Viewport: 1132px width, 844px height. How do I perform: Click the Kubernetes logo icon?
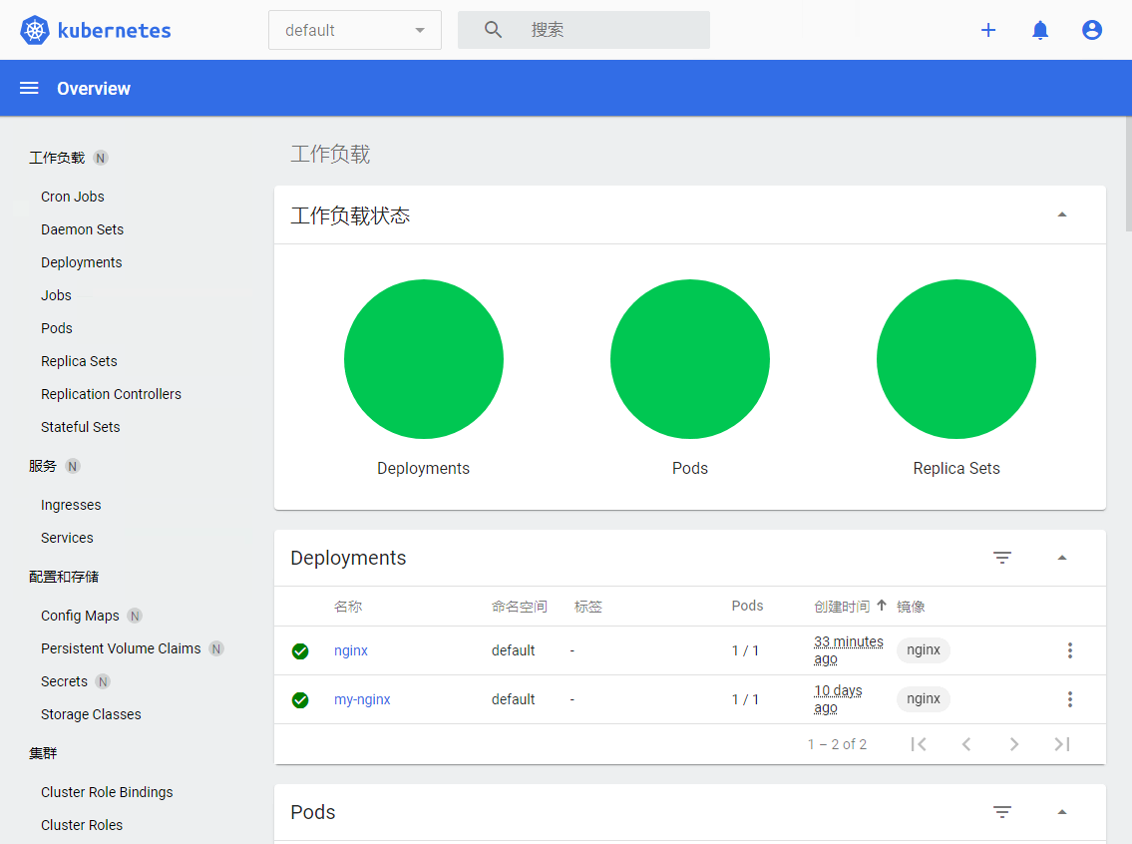coord(35,30)
